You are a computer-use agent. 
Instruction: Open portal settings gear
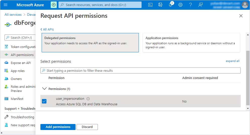coord(180,5)
